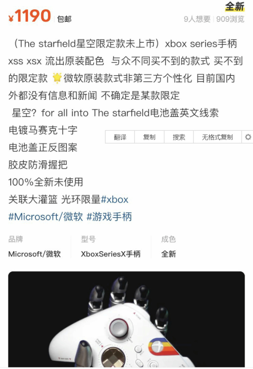The image size is (253, 369).
Task: Click the 全新 condition badge
Action: coord(235,7)
